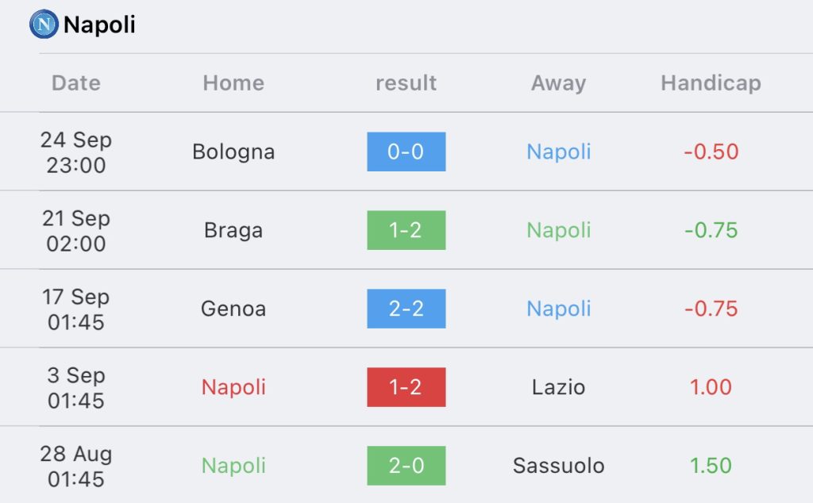813x503 pixels.
Task: Click the 24 Sep 23:00 match date
Action: (x=76, y=152)
